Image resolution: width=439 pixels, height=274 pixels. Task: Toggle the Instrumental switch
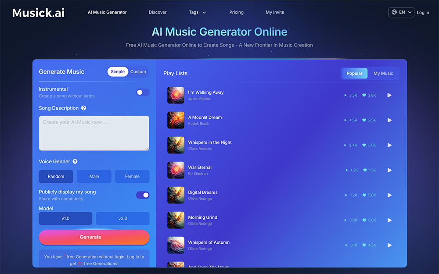pos(143,92)
